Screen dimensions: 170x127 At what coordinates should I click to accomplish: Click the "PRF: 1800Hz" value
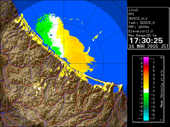[139, 27]
